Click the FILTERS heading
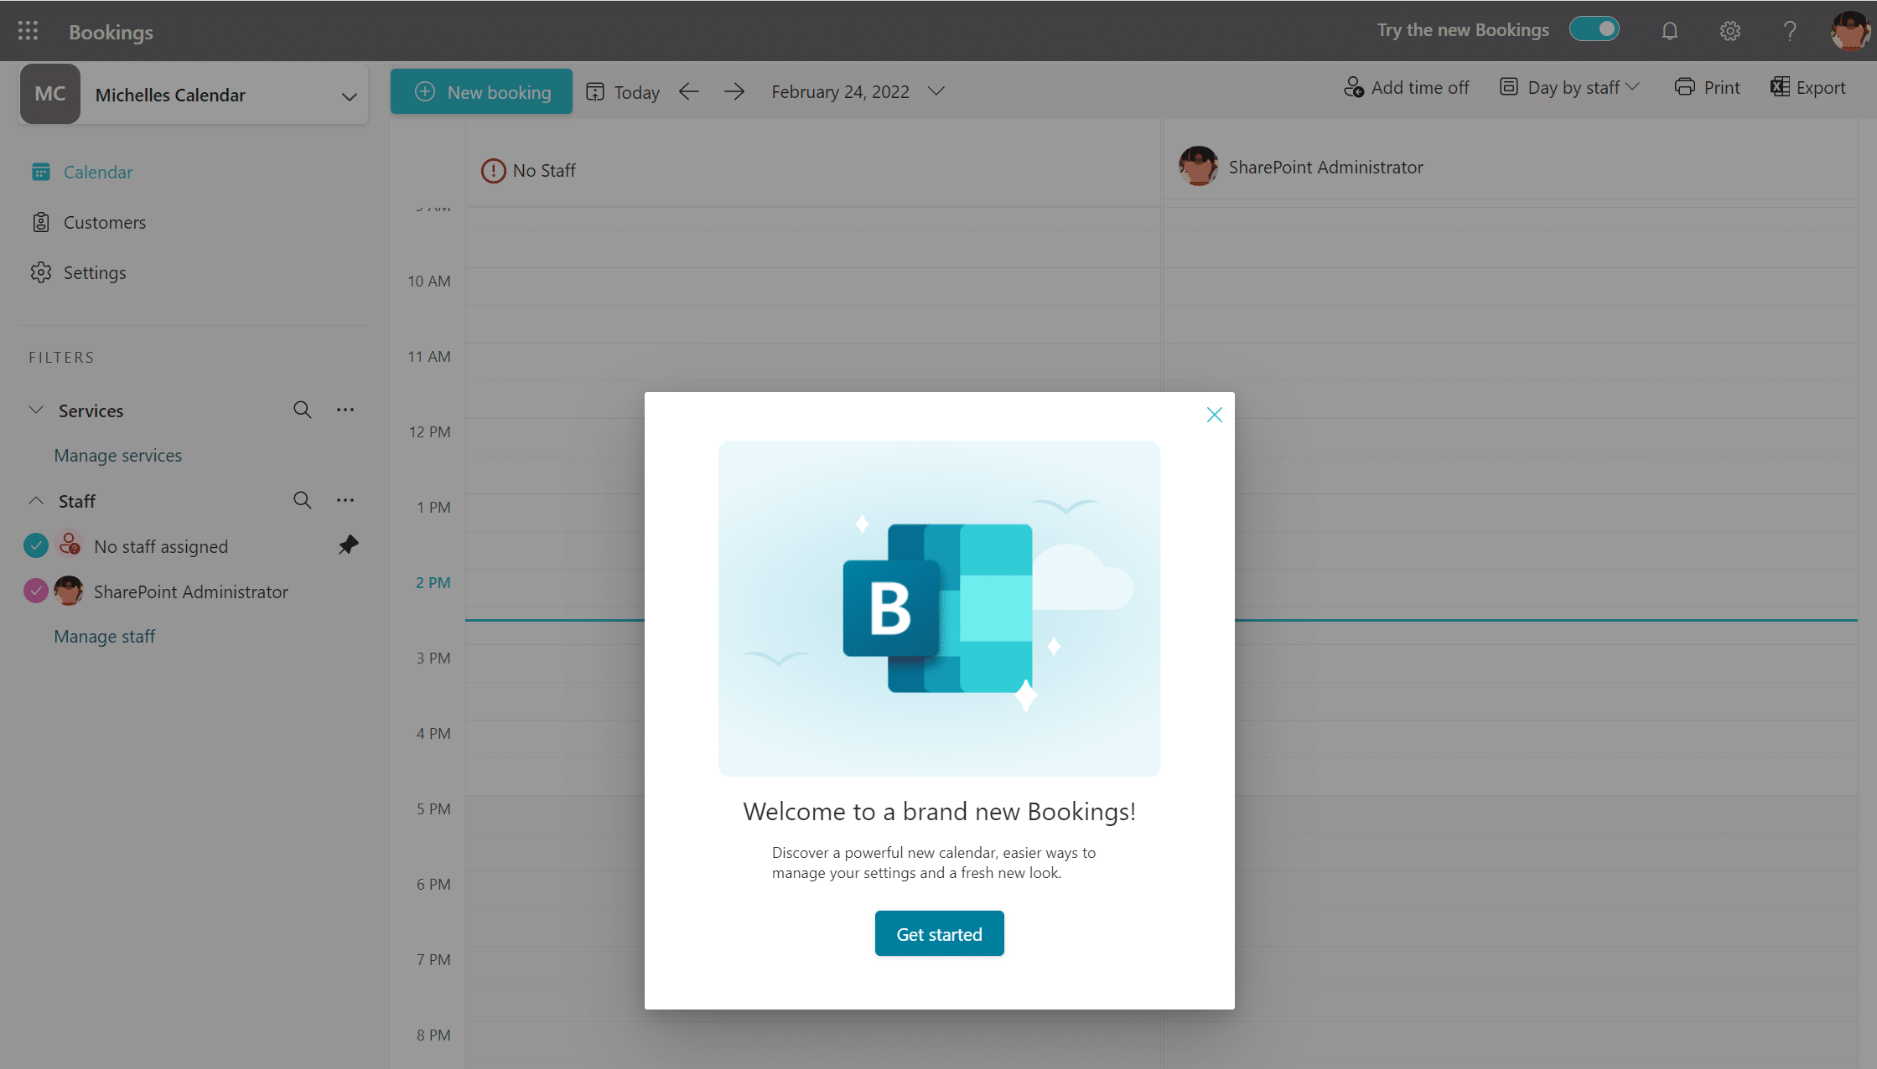Image resolution: width=1877 pixels, height=1069 pixels. (x=61, y=357)
